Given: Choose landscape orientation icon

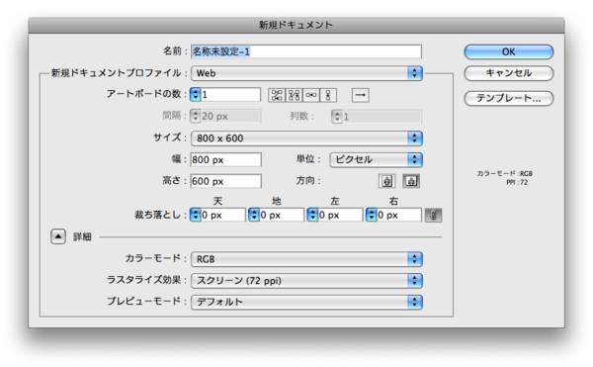Looking at the screenshot, I should [x=411, y=181].
